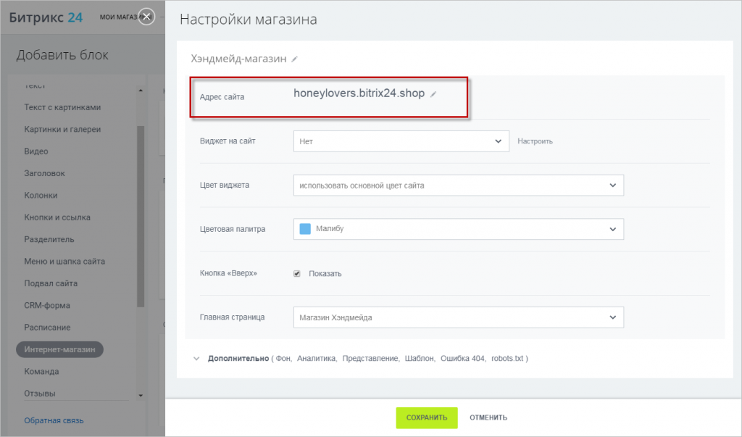Close the store settings slider panel
Viewport: 742px width, 437px height.
click(146, 17)
